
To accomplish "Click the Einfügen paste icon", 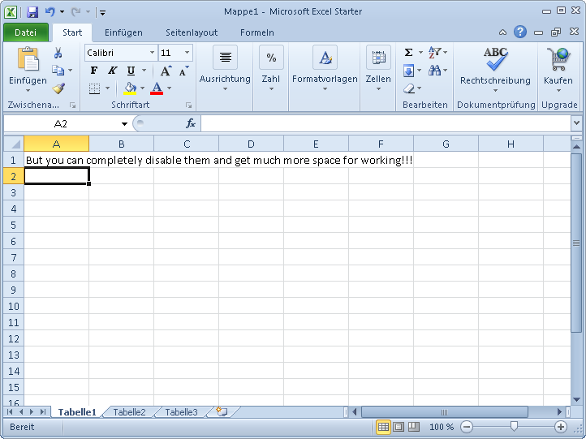I will pos(28,59).
